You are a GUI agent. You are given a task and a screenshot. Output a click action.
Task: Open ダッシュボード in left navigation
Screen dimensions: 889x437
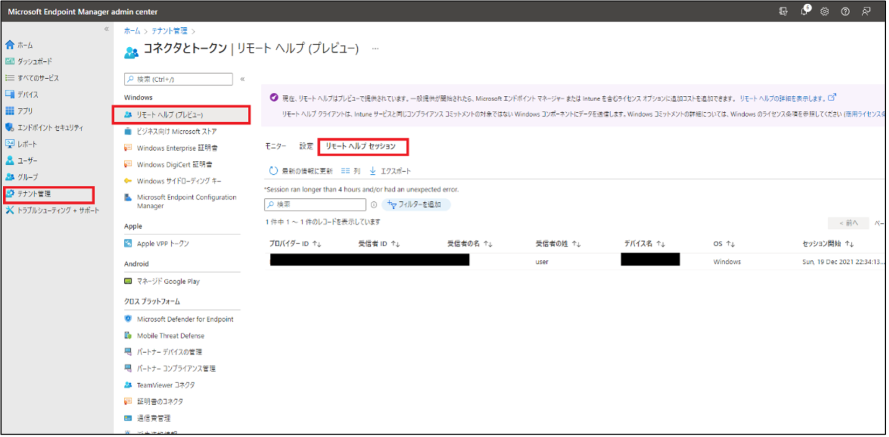(x=34, y=61)
